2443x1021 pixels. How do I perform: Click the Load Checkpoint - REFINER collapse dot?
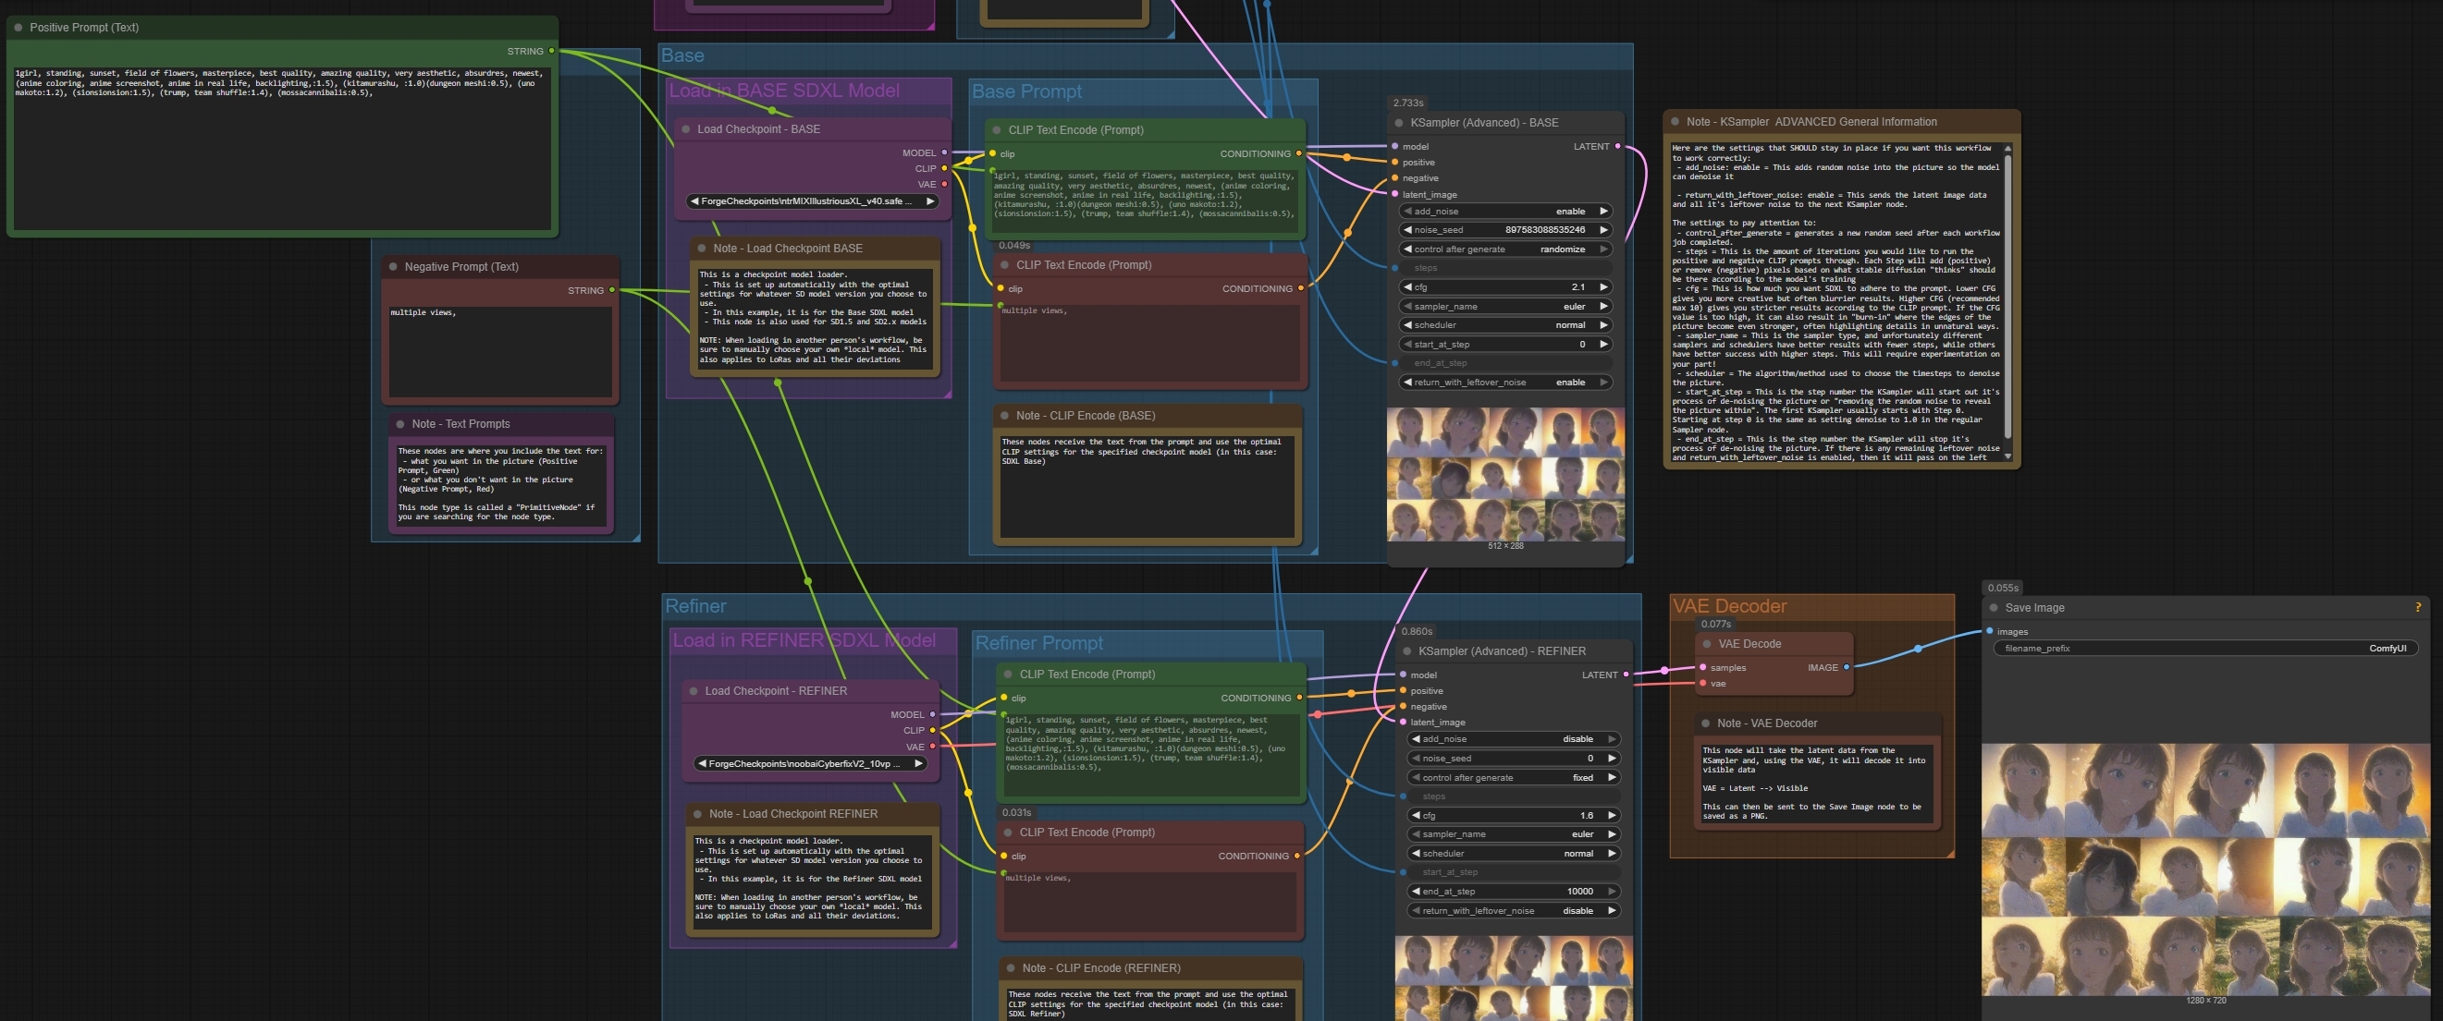[694, 691]
